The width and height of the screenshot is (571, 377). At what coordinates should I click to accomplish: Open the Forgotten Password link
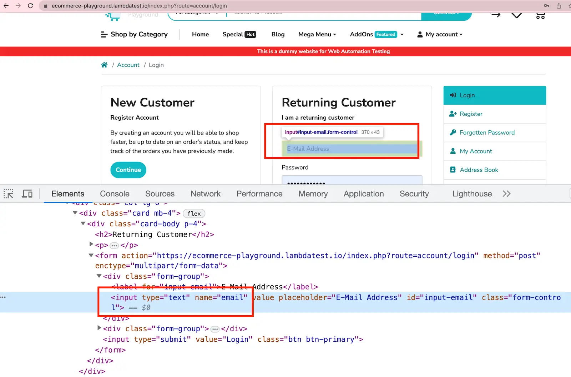coord(487,132)
